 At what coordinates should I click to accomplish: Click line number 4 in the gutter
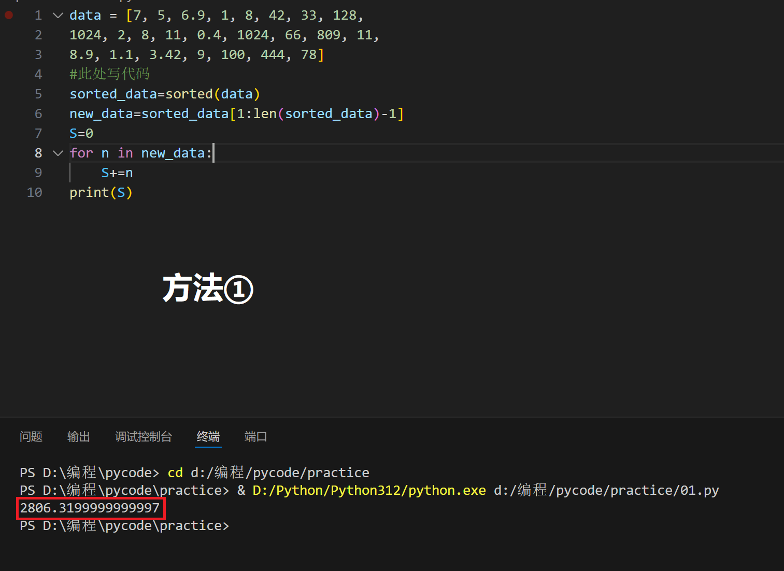(x=38, y=74)
